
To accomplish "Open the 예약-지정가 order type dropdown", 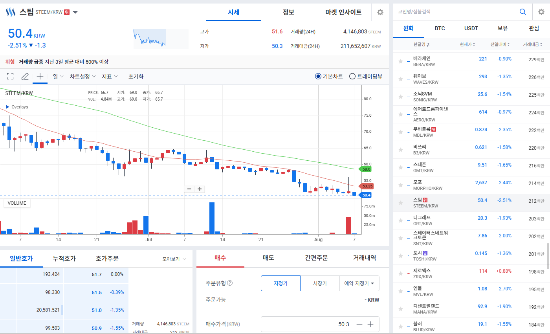I will (x=359, y=283).
